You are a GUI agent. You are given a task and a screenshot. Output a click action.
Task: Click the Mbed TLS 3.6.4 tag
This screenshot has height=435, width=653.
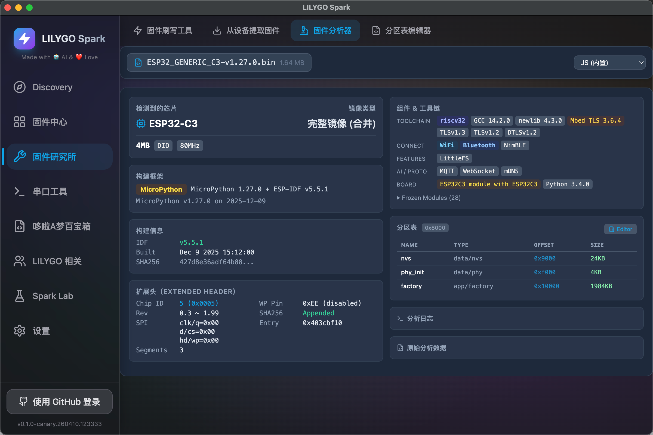point(596,120)
